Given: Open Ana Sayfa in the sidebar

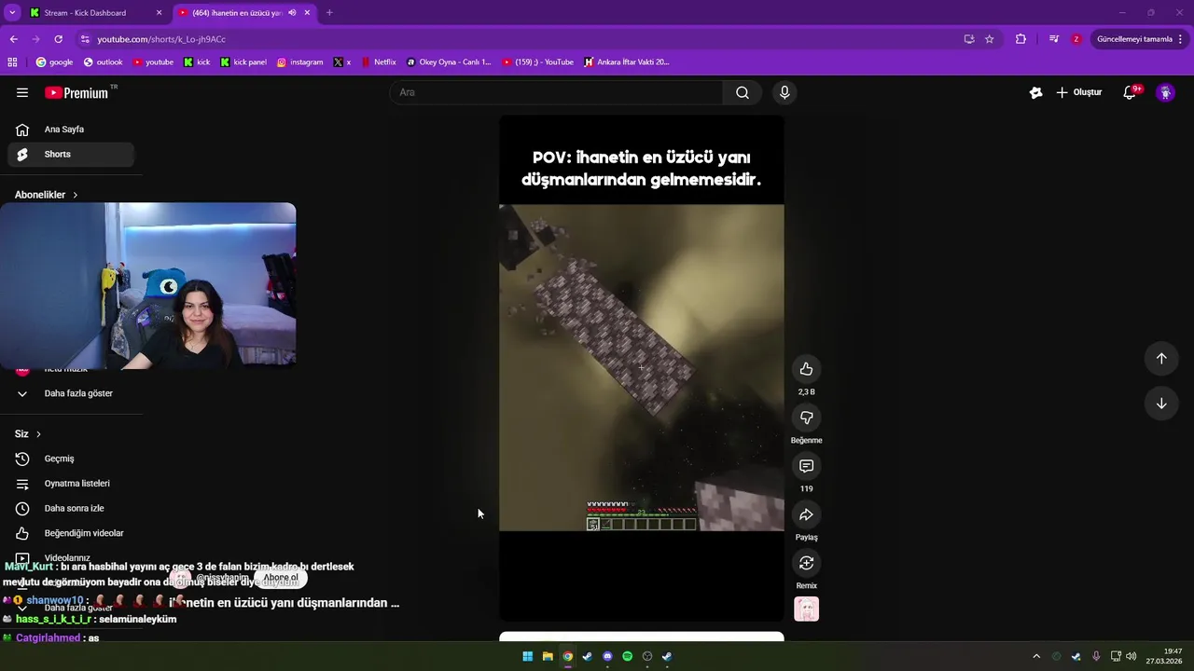Looking at the screenshot, I should click(70, 130).
